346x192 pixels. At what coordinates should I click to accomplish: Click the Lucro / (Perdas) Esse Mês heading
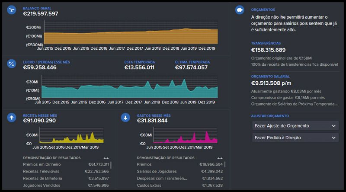[46, 62]
